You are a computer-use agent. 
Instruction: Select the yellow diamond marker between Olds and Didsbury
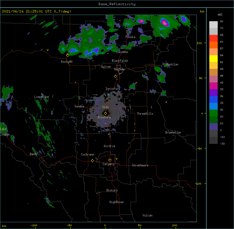[x=105, y=113]
